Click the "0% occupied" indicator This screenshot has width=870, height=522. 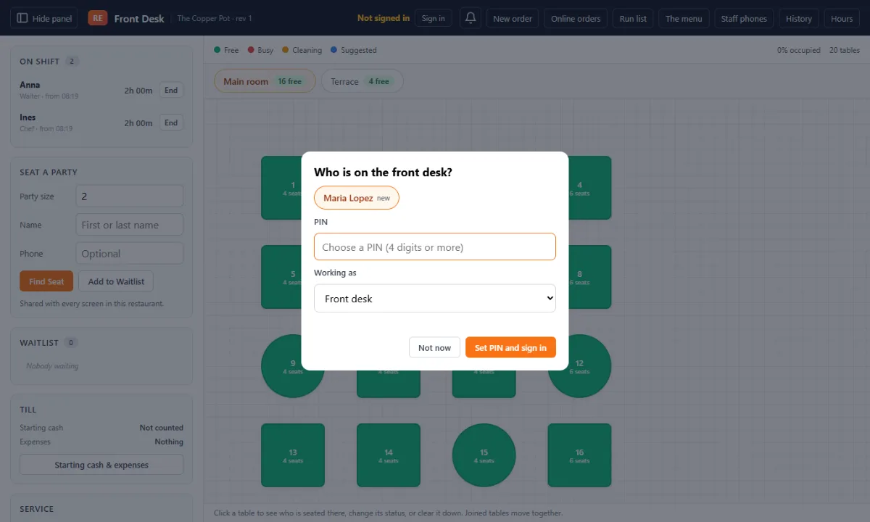[799, 50]
